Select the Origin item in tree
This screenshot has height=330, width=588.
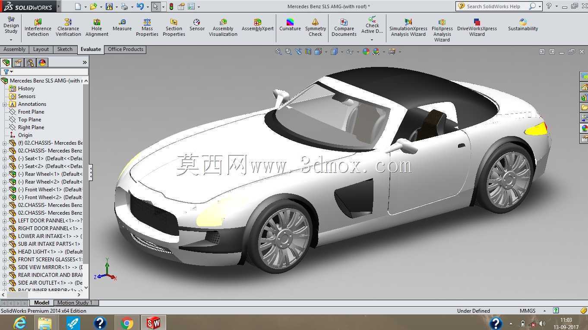pyautogui.click(x=25, y=135)
